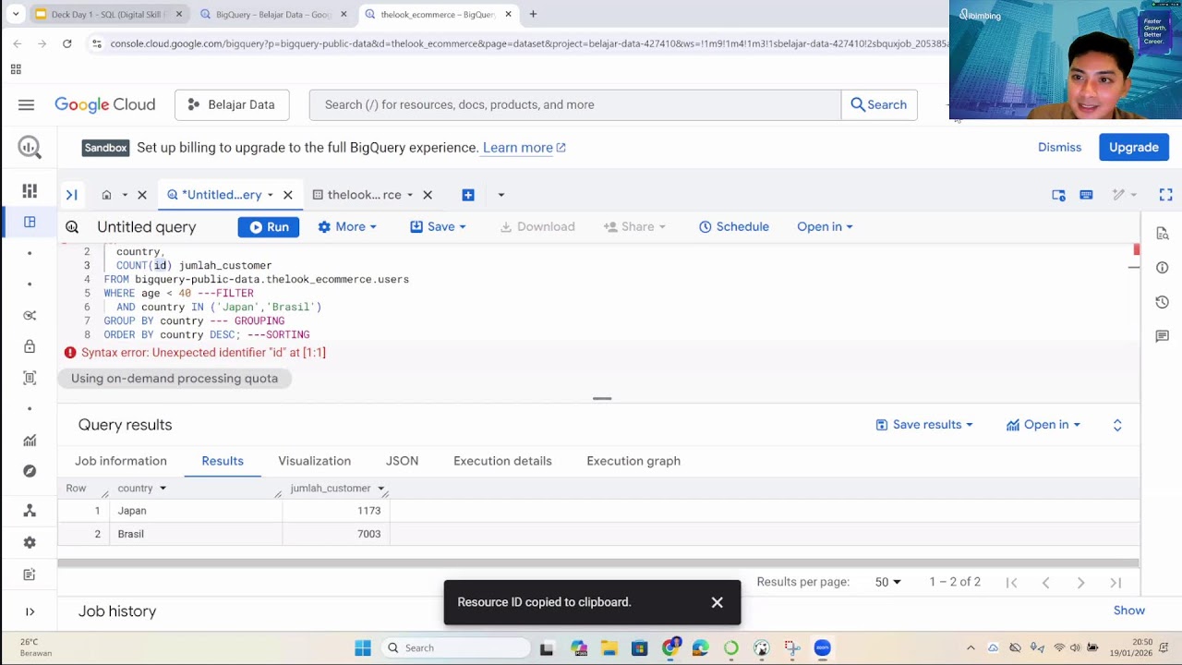Go to the home tab icon
The height and width of the screenshot is (665, 1182).
click(106, 195)
